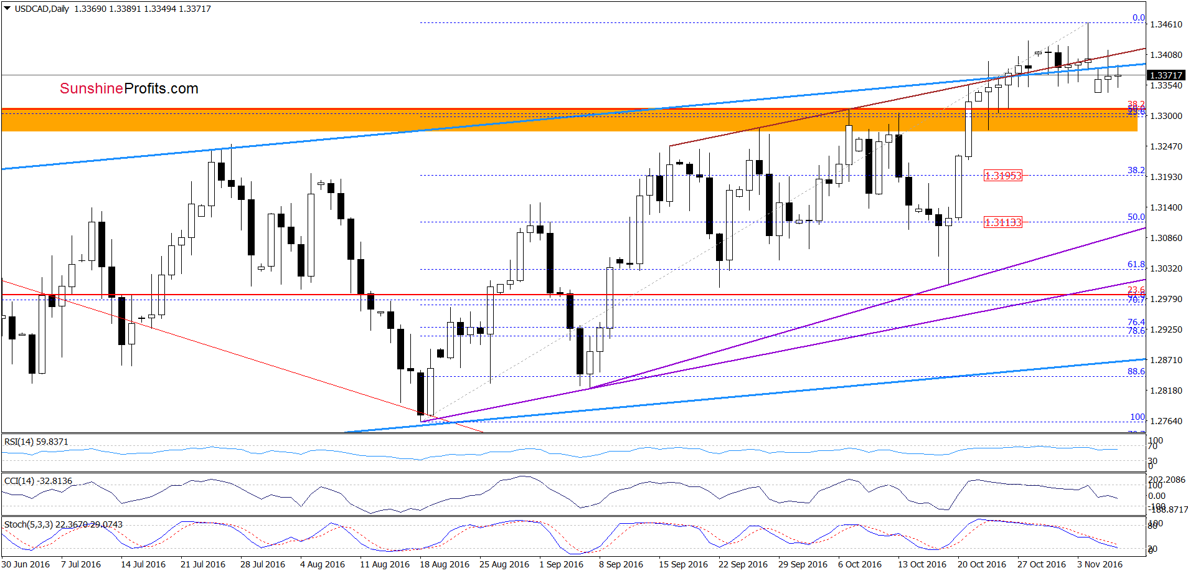
Task: Click the 4 Aug 2016 date label
Action: pos(323,564)
